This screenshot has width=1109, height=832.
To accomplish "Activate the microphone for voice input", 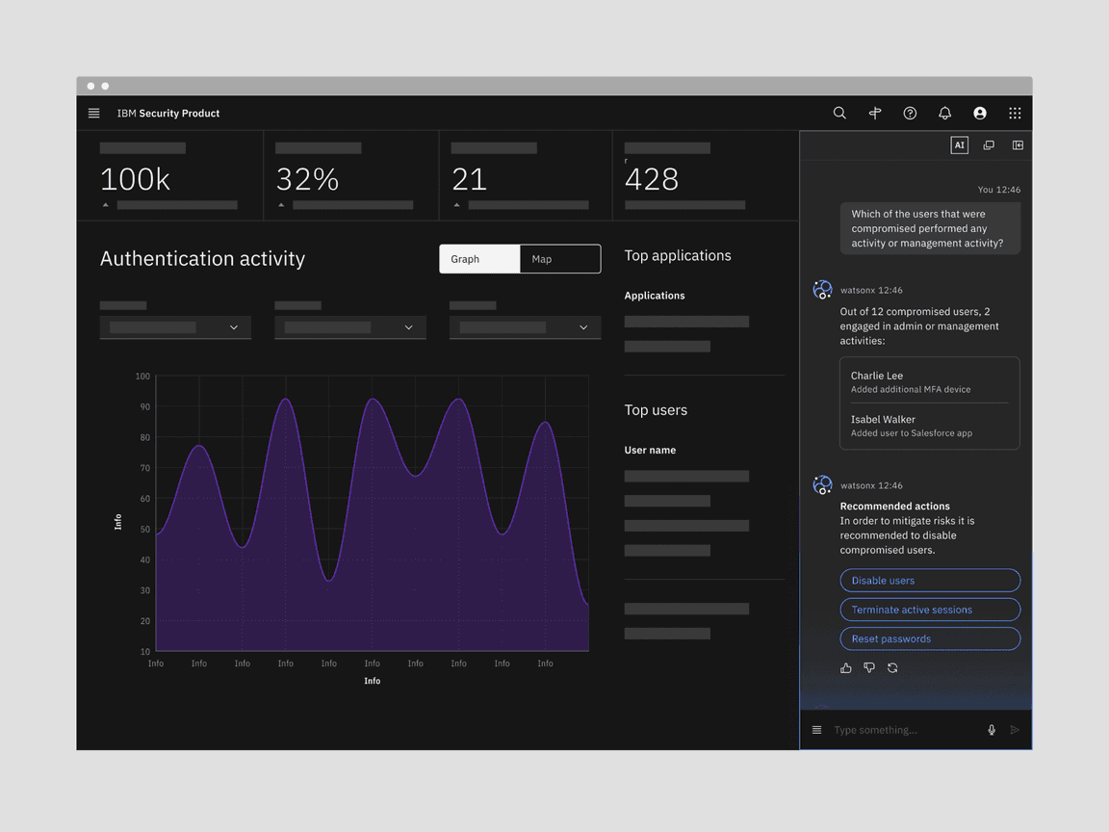I will 992,730.
